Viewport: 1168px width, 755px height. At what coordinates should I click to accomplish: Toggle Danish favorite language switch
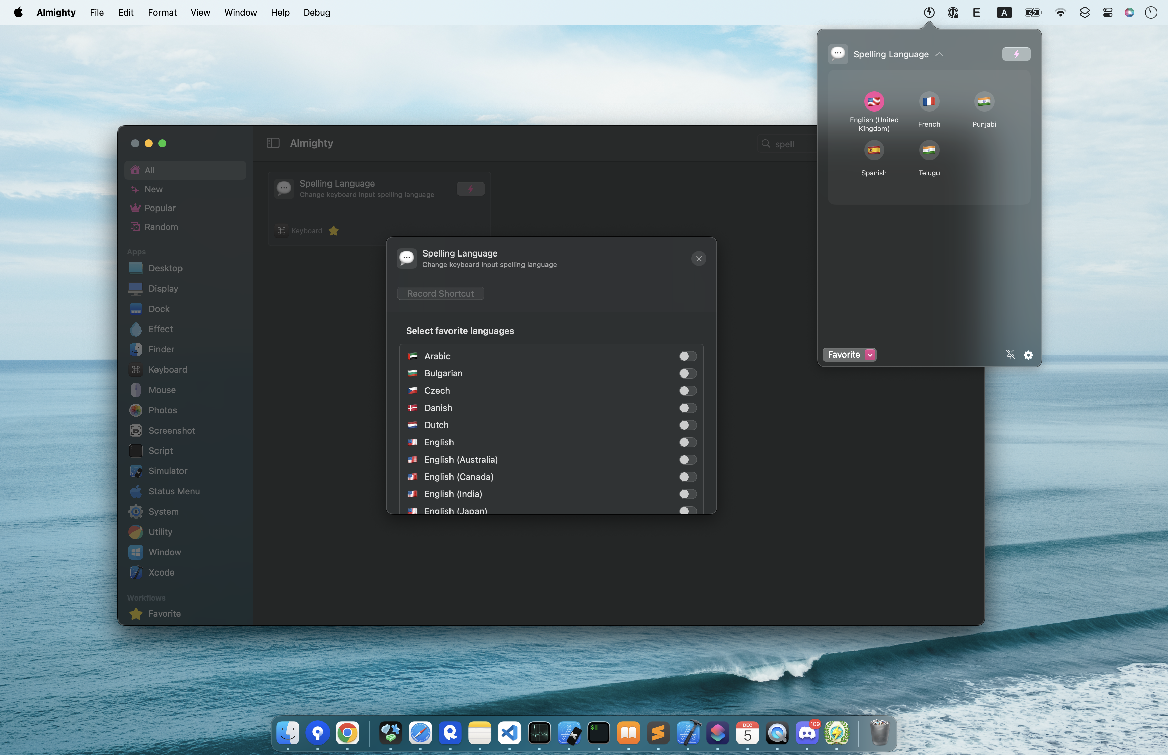pos(687,408)
